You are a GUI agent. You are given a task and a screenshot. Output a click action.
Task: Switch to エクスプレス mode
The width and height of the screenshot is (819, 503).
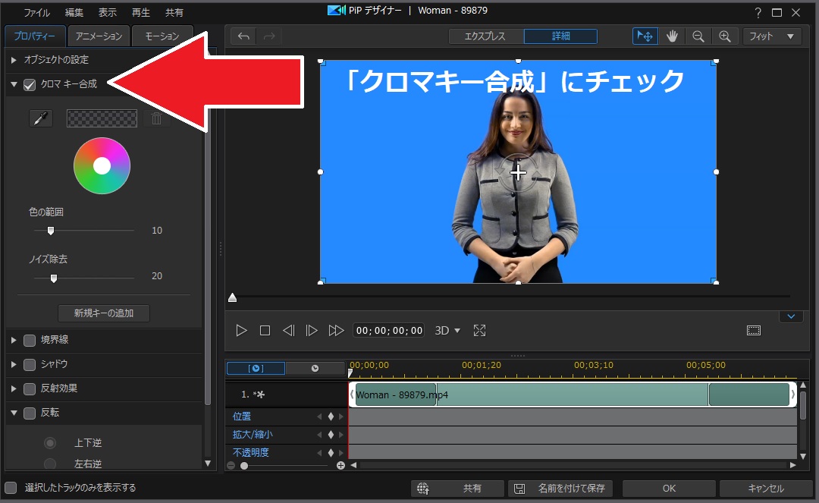pyautogui.click(x=485, y=36)
